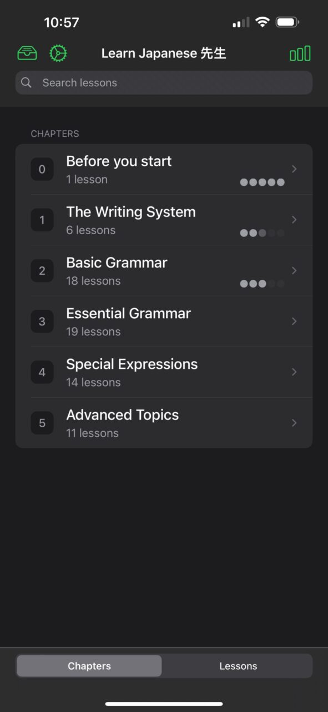The width and height of the screenshot is (328, 712).
Task: Focus the Search lessons field
Action: [x=164, y=83]
